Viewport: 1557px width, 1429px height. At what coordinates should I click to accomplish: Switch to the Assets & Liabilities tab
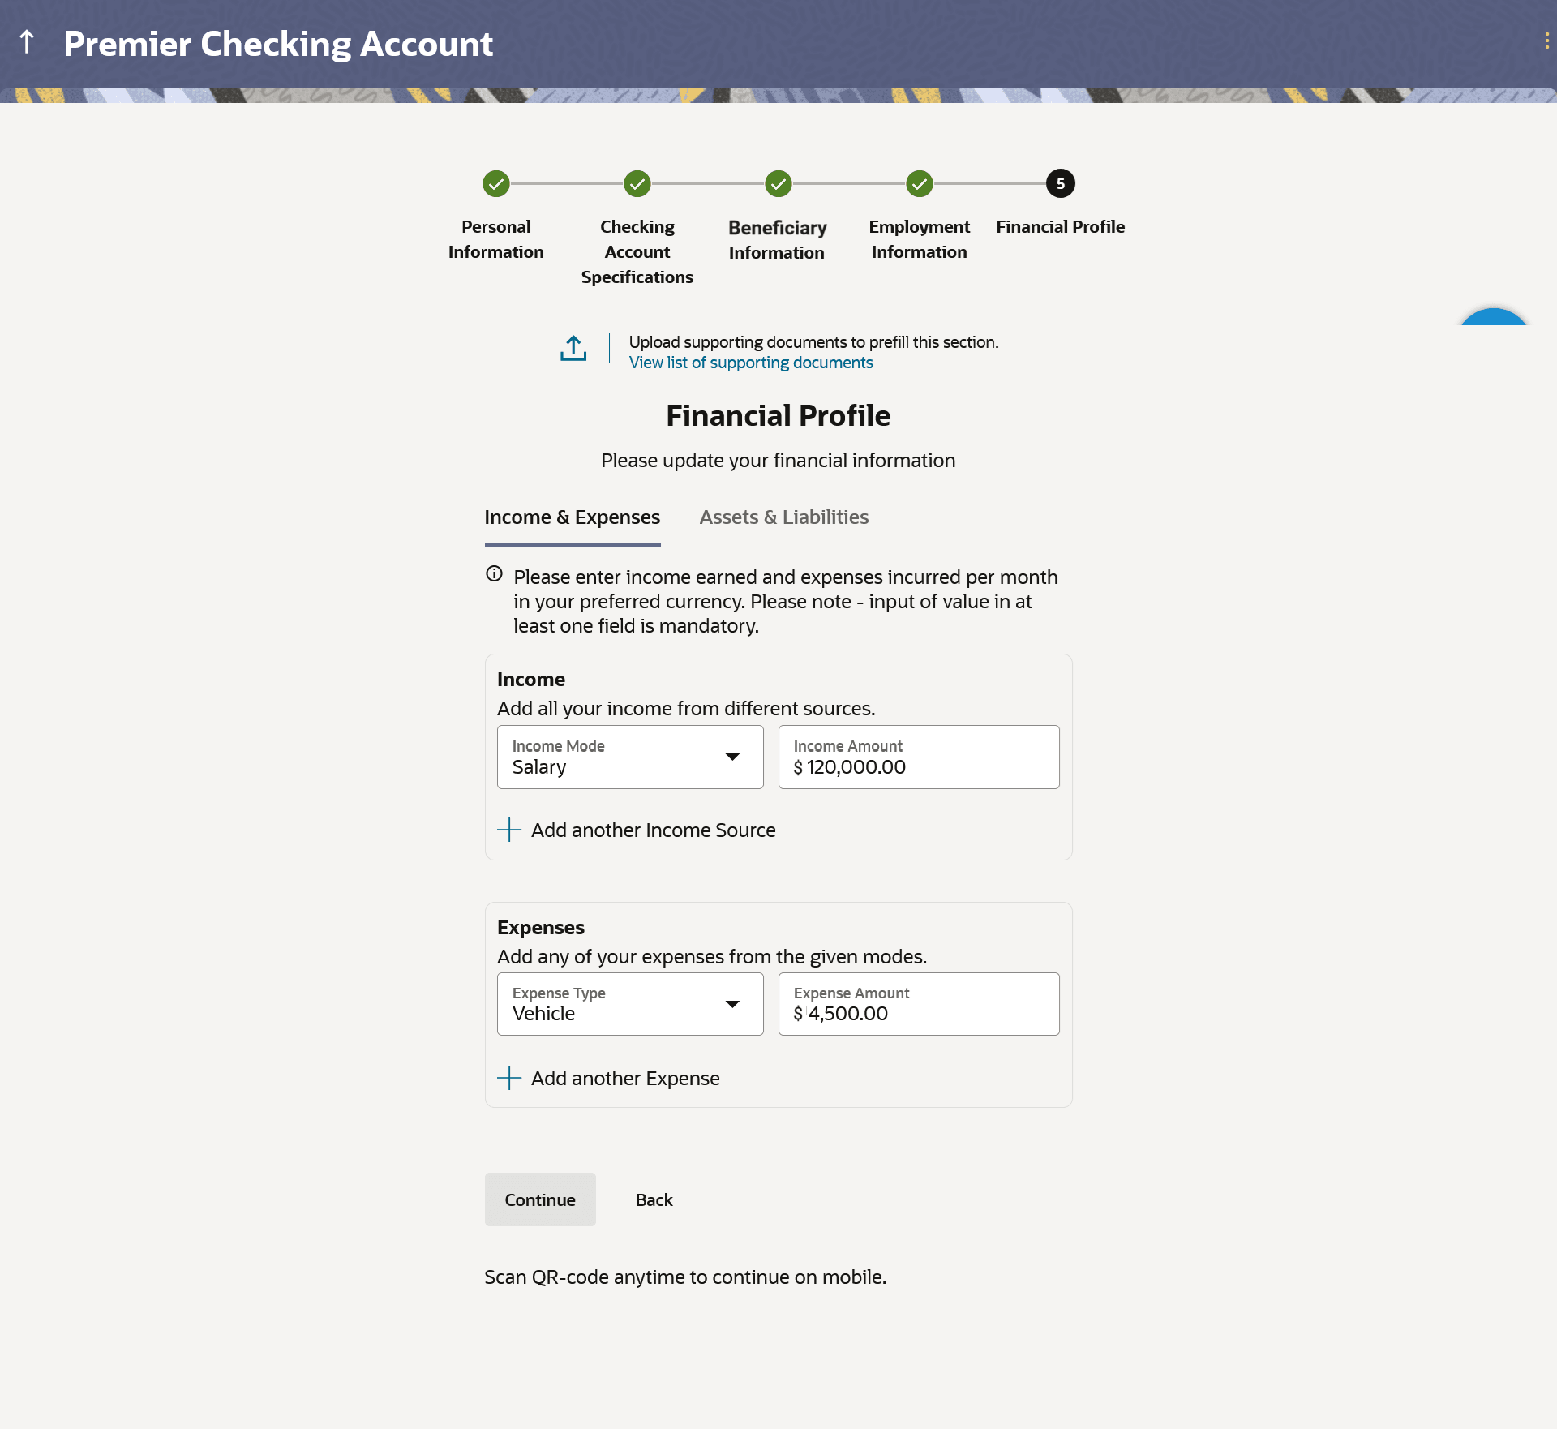pyautogui.click(x=783, y=517)
